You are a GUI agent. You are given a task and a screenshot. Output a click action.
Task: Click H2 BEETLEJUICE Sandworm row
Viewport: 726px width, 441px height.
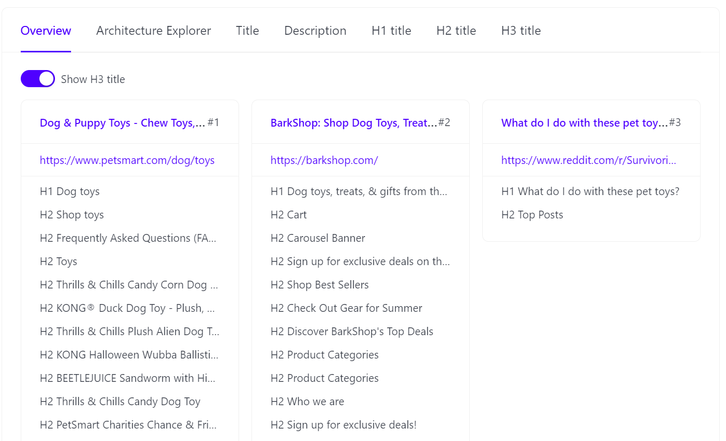[x=128, y=378]
